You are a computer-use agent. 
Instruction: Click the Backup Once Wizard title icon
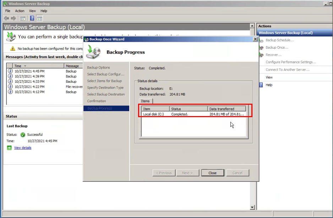click(86, 39)
